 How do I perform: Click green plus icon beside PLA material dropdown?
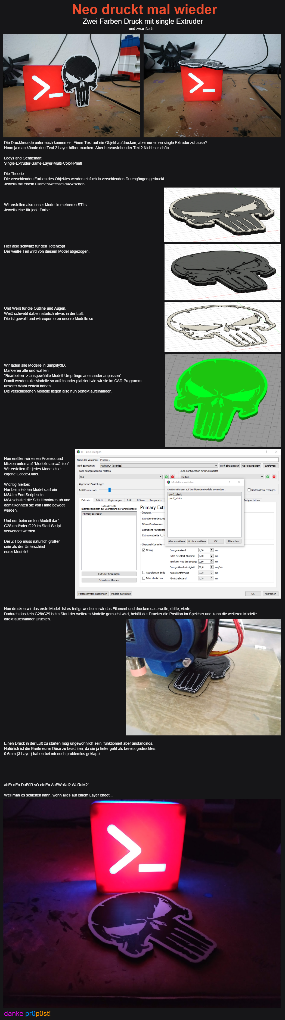pos(166,477)
